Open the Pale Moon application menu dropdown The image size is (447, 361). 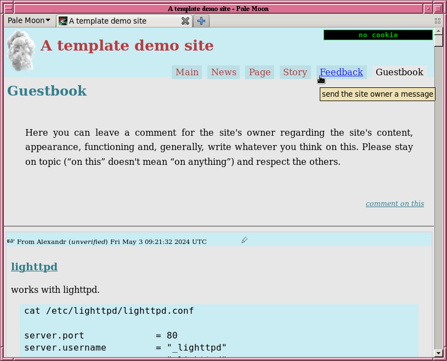[x=29, y=20]
